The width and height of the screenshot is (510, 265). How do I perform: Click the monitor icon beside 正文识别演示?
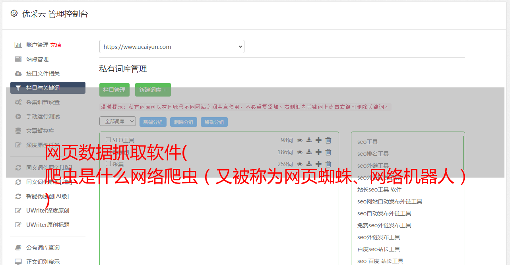tap(18, 262)
